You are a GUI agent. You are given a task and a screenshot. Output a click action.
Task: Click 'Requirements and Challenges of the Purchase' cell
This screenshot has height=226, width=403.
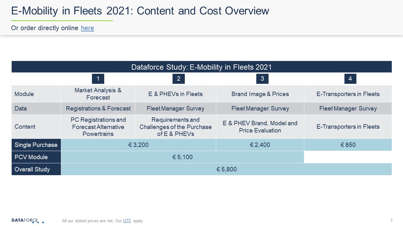(175, 126)
